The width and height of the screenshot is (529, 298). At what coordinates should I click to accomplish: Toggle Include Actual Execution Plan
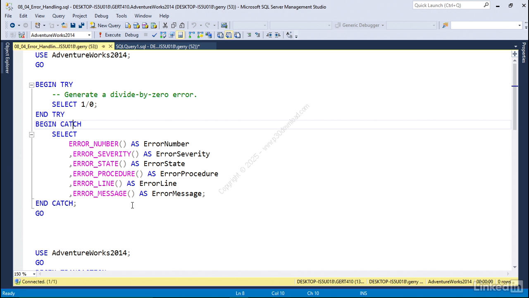click(192, 35)
